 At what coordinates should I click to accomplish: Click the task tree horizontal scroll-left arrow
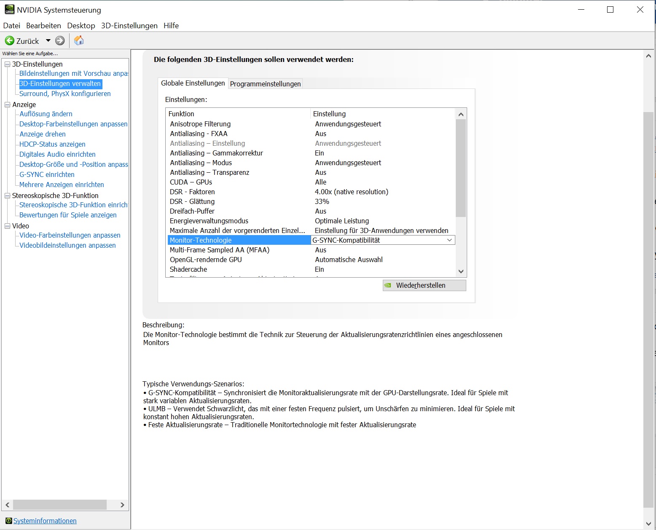[8, 505]
